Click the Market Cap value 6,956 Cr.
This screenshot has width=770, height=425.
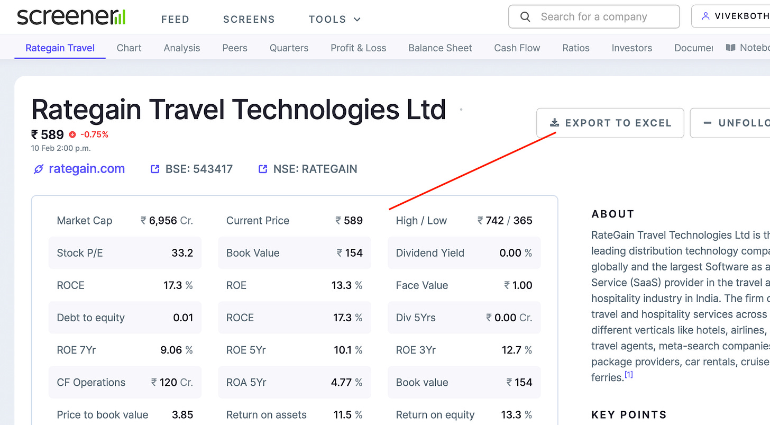pyautogui.click(x=167, y=221)
